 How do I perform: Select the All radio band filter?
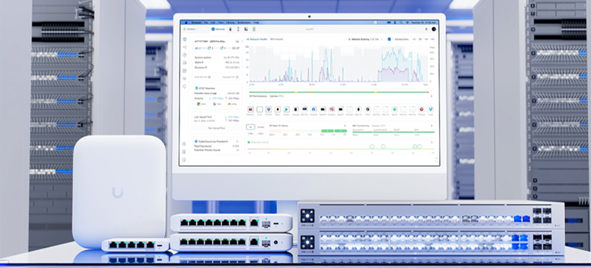[x=250, y=127]
